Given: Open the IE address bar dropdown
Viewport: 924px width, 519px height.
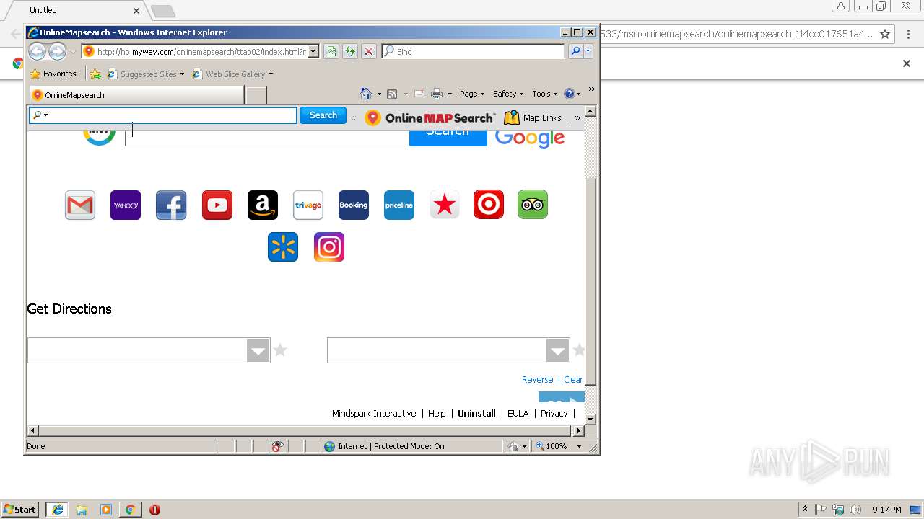Looking at the screenshot, I should (313, 51).
